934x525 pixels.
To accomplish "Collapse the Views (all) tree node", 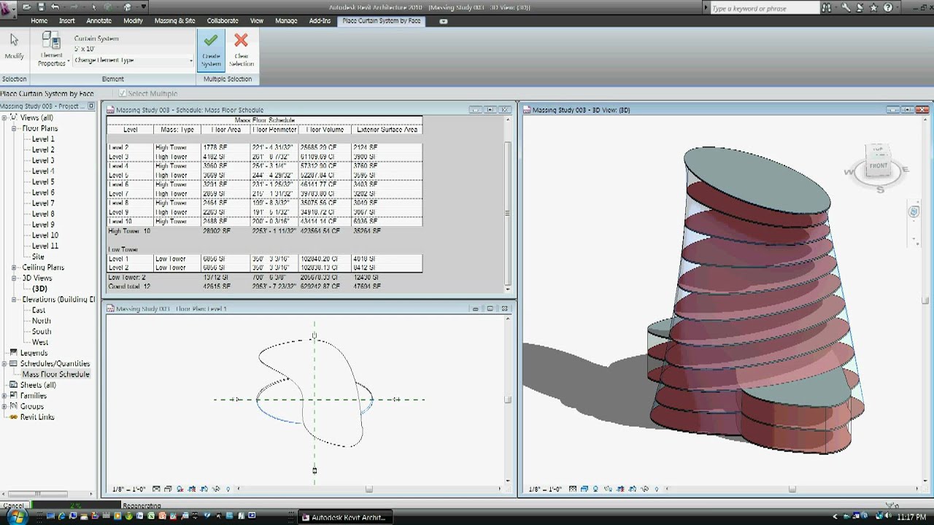I will pyautogui.click(x=4, y=117).
